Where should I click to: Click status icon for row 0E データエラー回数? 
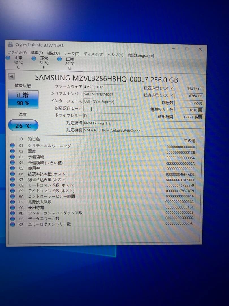tap(12, 218)
